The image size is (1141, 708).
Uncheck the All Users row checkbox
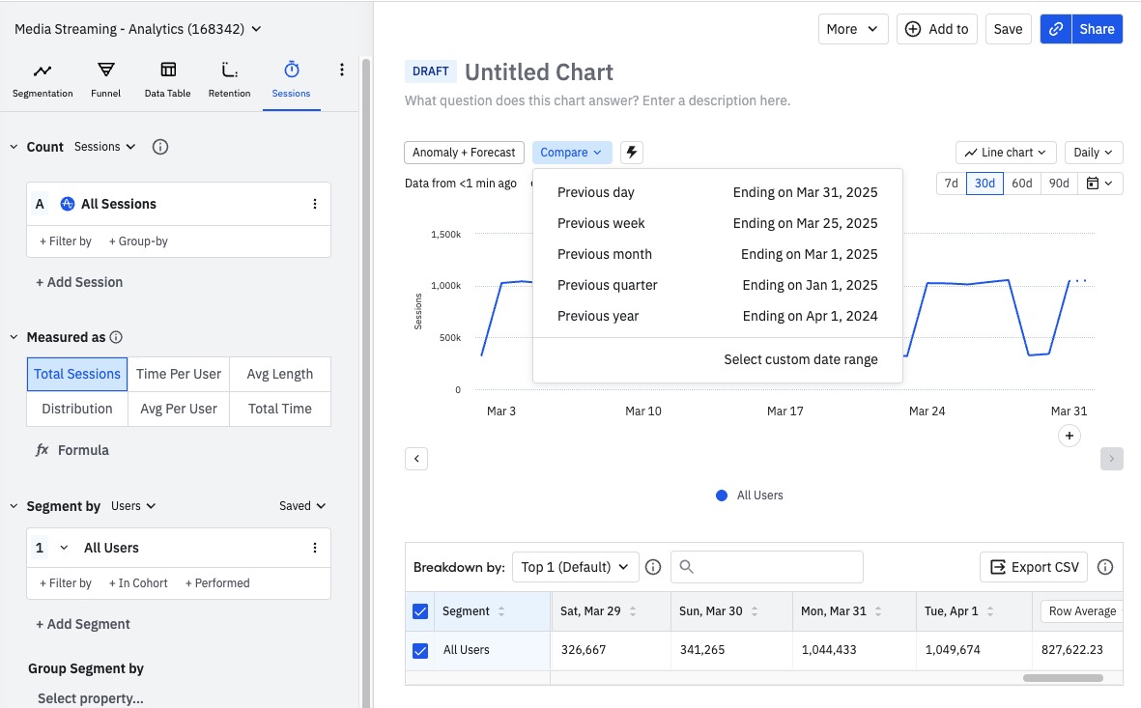click(x=420, y=650)
